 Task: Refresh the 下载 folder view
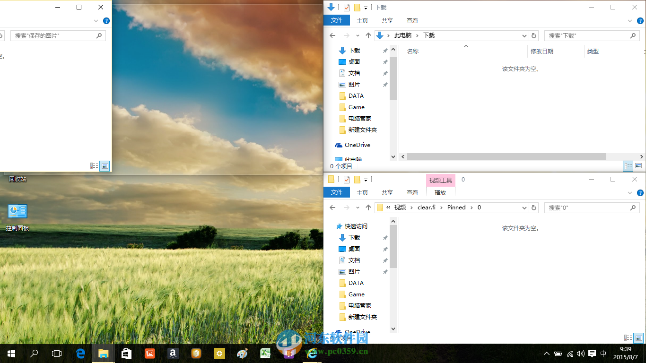coord(534,35)
